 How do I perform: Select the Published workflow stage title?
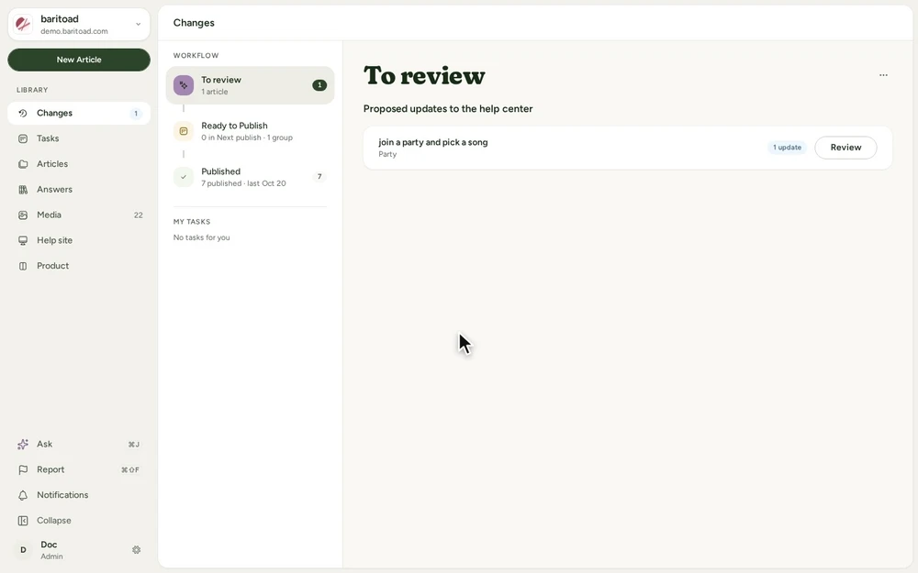(220, 171)
